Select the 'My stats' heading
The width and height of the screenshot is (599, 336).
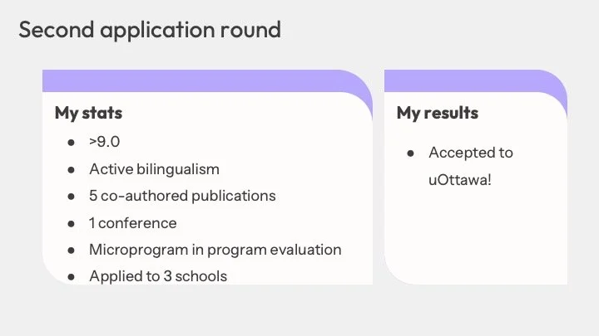point(89,113)
